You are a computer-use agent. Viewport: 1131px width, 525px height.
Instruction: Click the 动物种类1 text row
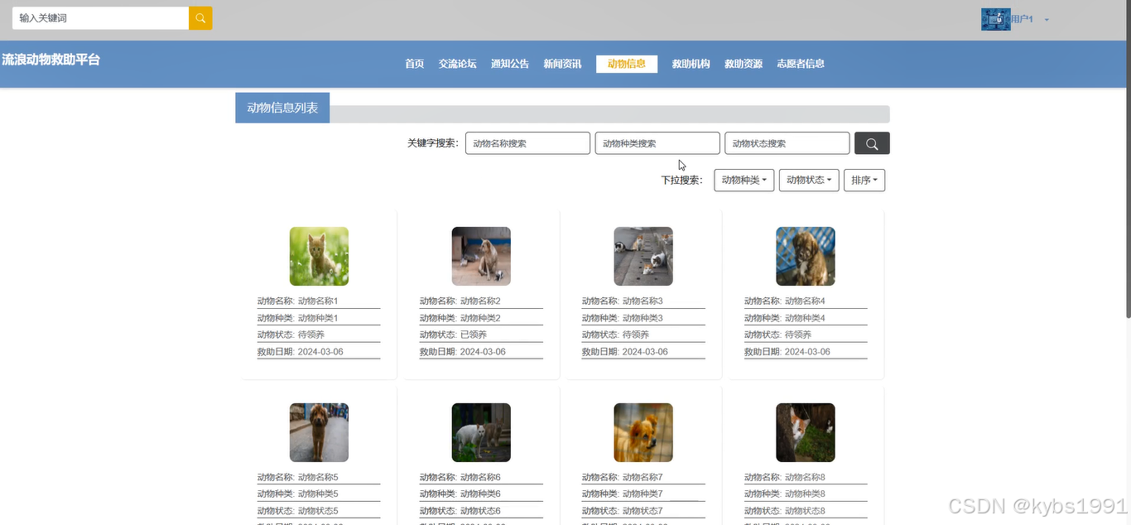[318, 318]
